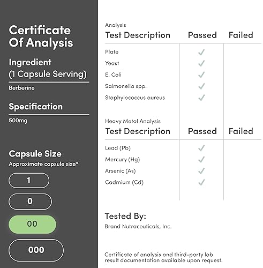Click the Berberine ingredient name
Viewport: 263px width, 268px height.
[21, 88]
